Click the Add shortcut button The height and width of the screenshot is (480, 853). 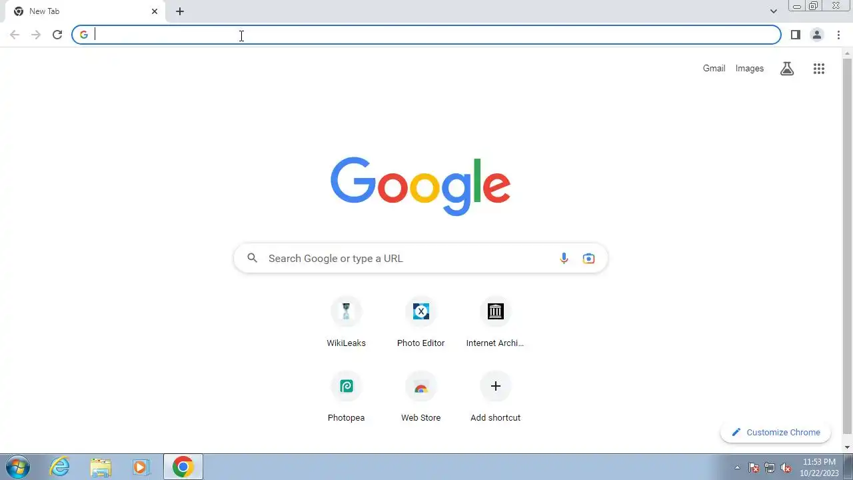coord(495,397)
